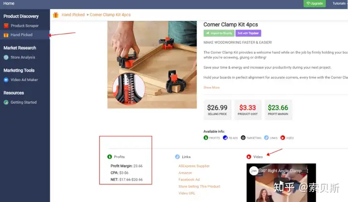Show the Targeting info icon

pos(243,138)
